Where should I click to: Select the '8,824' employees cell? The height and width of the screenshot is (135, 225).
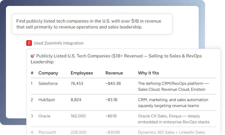pyautogui.click(x=76, y=100)
